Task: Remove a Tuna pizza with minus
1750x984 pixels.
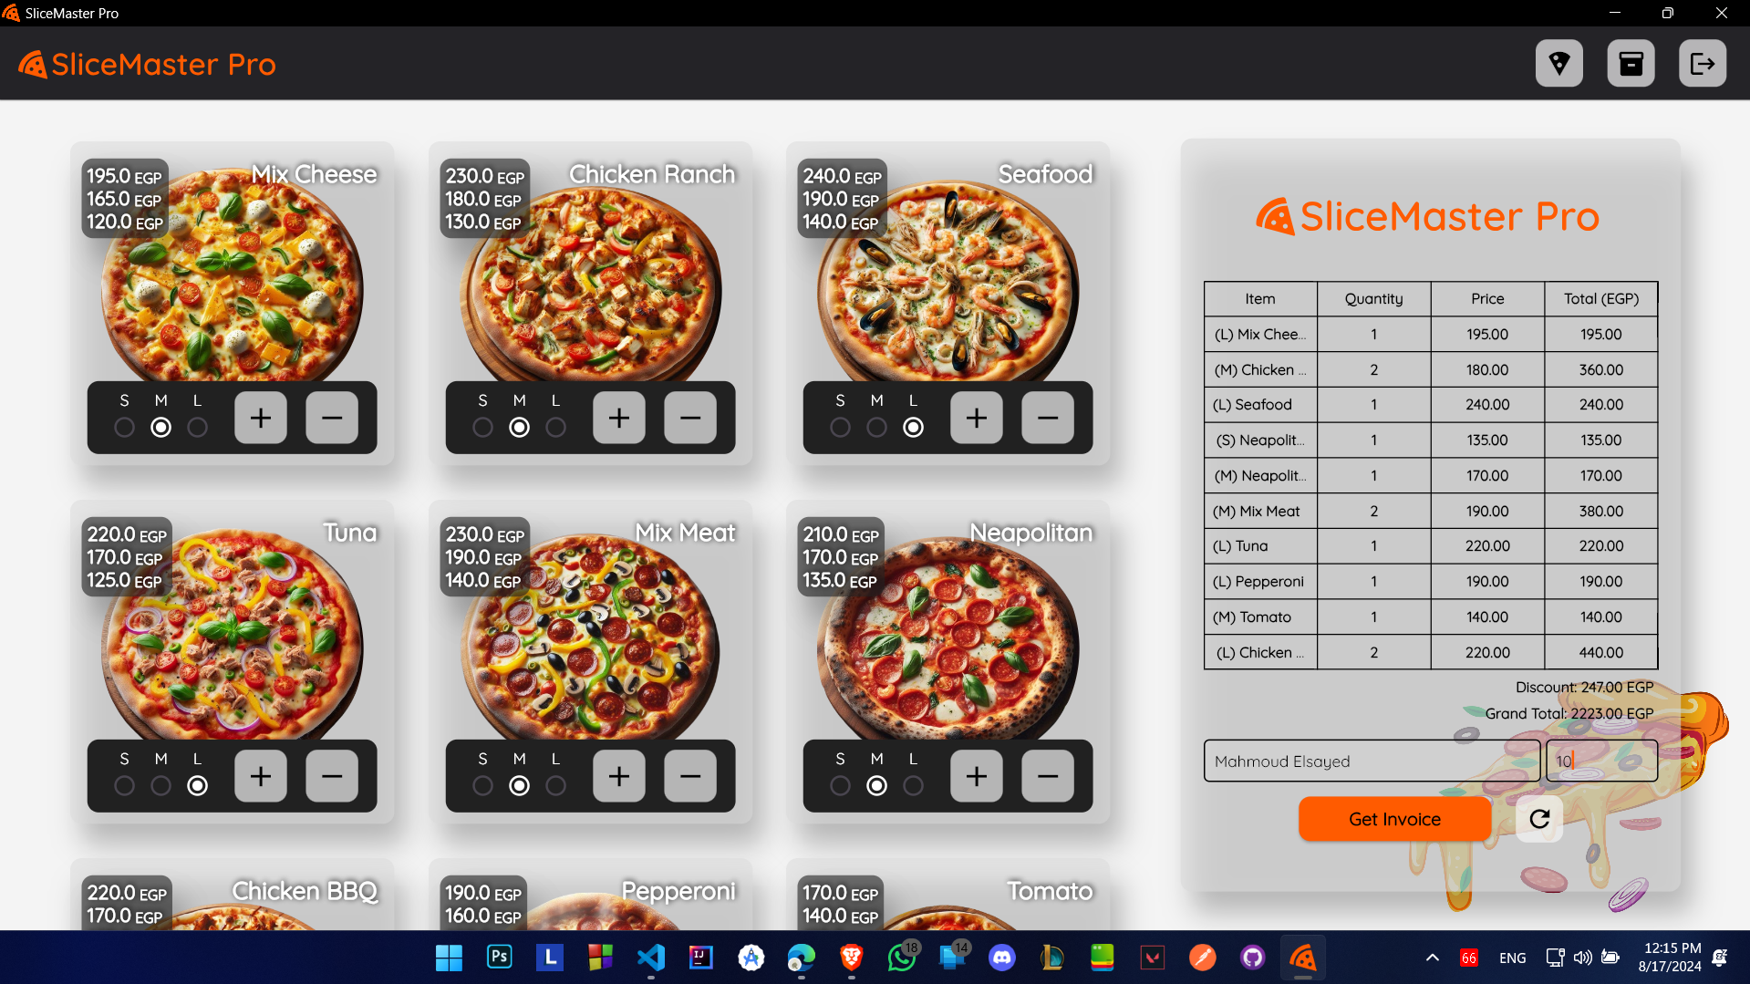Action: 332,776
